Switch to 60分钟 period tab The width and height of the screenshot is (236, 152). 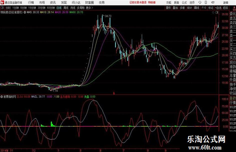[51, 8]
